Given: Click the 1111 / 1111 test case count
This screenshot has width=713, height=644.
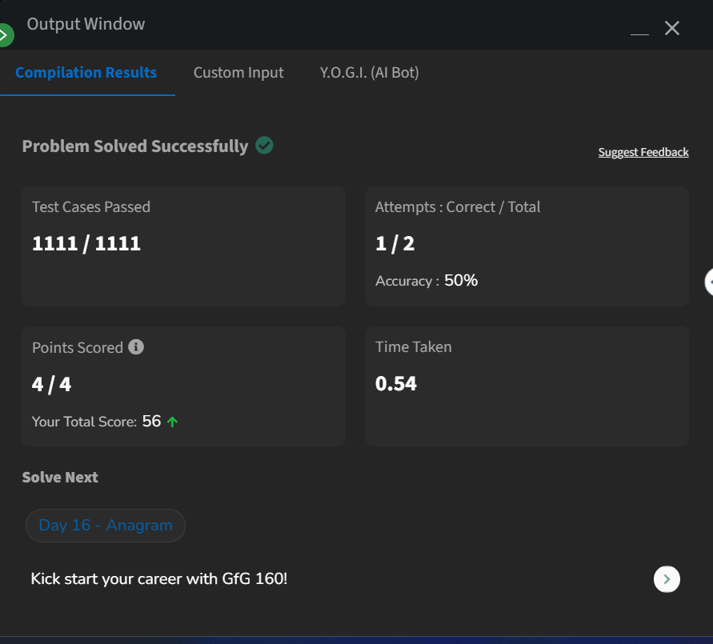Looking at the screenshot, I should (86, 244).
